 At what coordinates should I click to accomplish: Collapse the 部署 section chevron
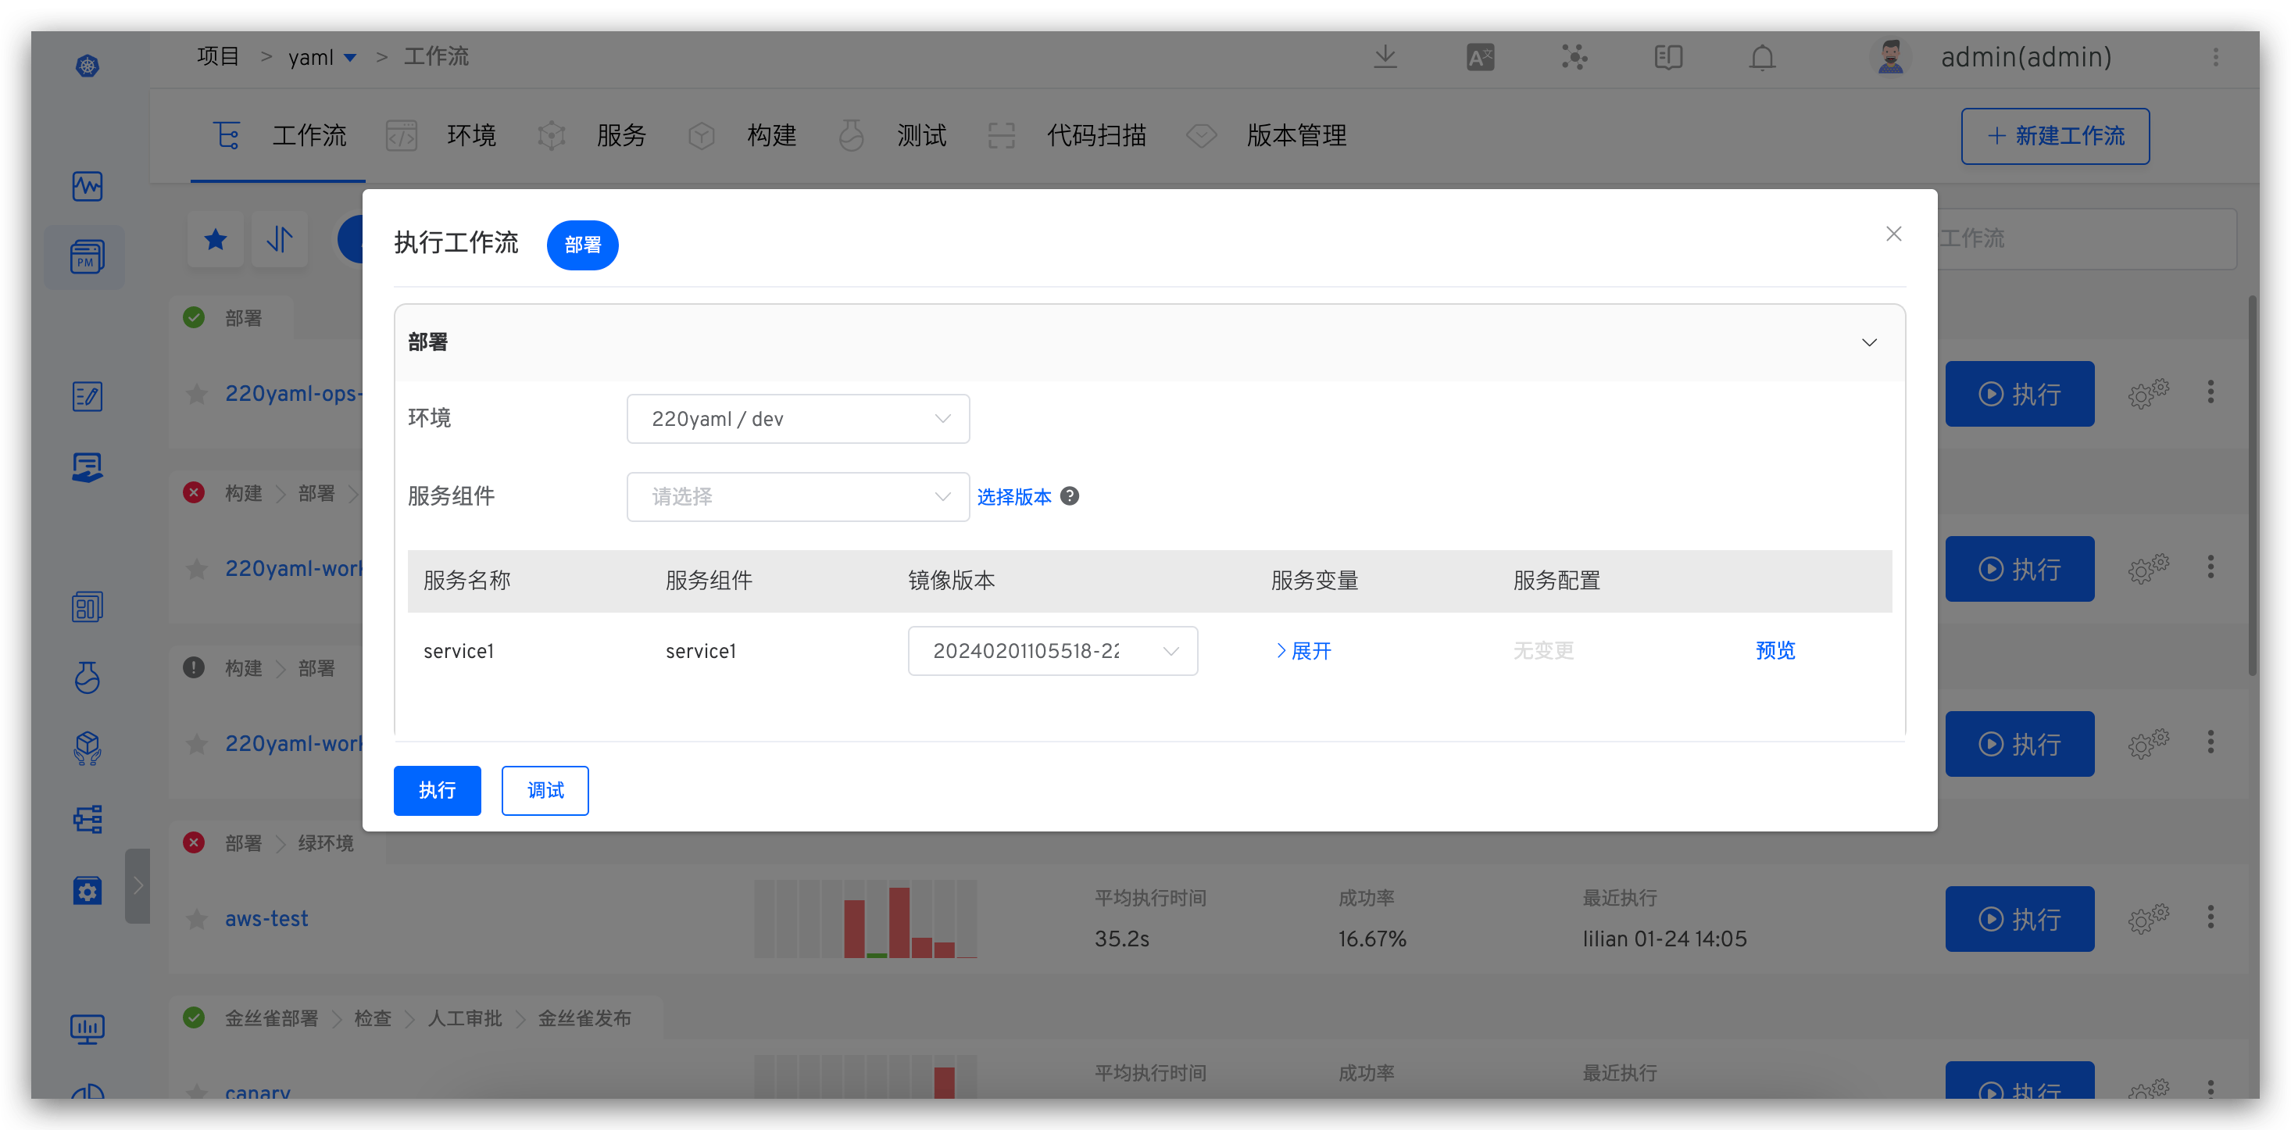point(1868,342)
